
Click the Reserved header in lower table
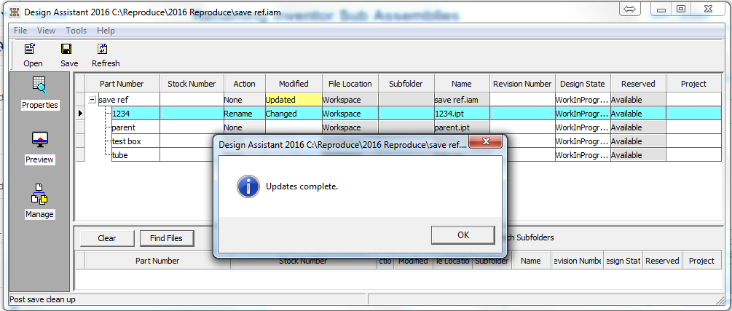[x=662, y=261]
